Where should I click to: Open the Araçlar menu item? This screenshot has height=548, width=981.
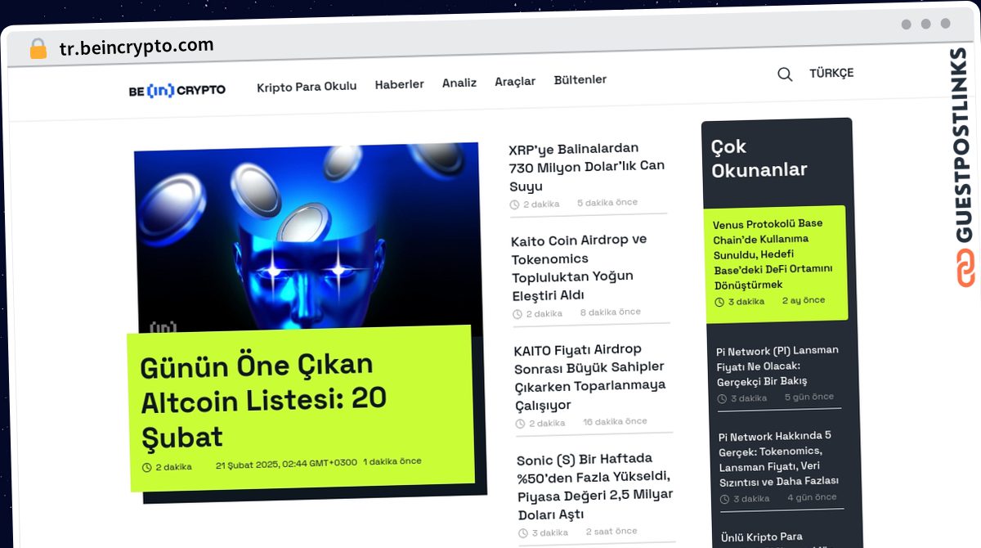tap(515, 81)
